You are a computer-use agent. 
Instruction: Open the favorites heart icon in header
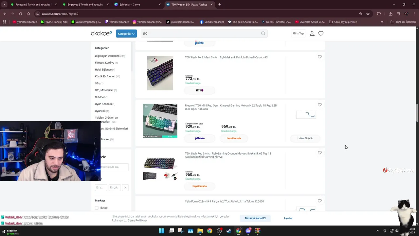(x=321, y=33)
